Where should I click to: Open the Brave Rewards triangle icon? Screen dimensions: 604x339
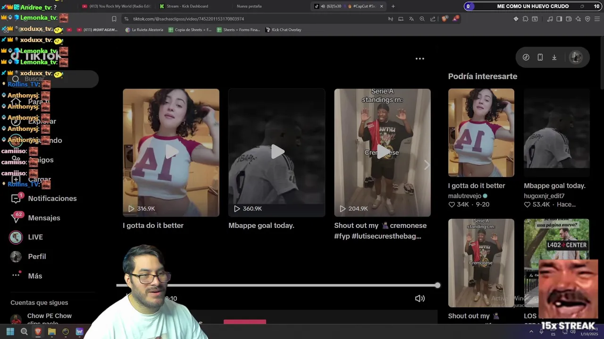tap(455, 19)
